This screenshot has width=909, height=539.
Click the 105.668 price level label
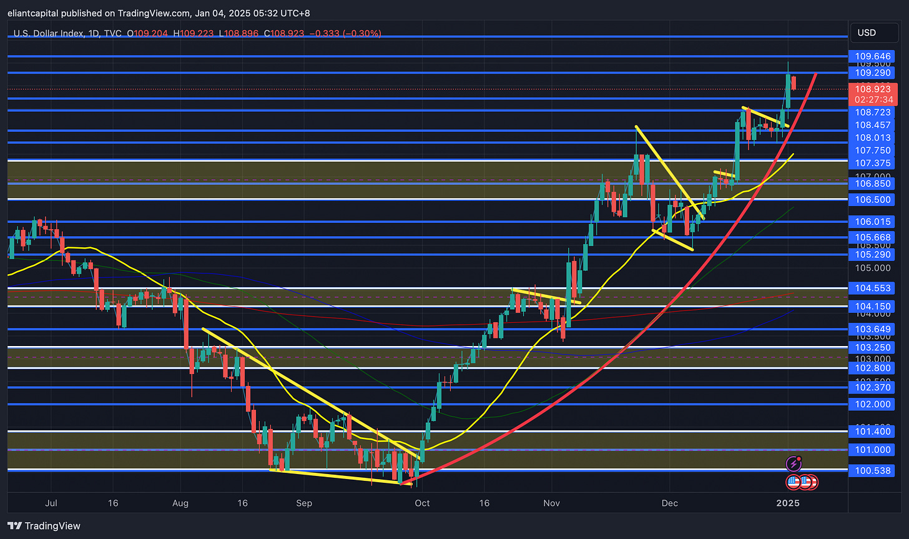pyautogui.click(x=872, y=237)
